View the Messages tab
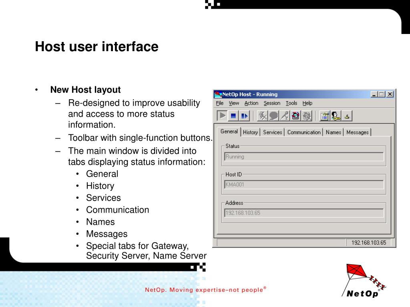Screen dimensions: 410x307 click(x=358, y=132)
